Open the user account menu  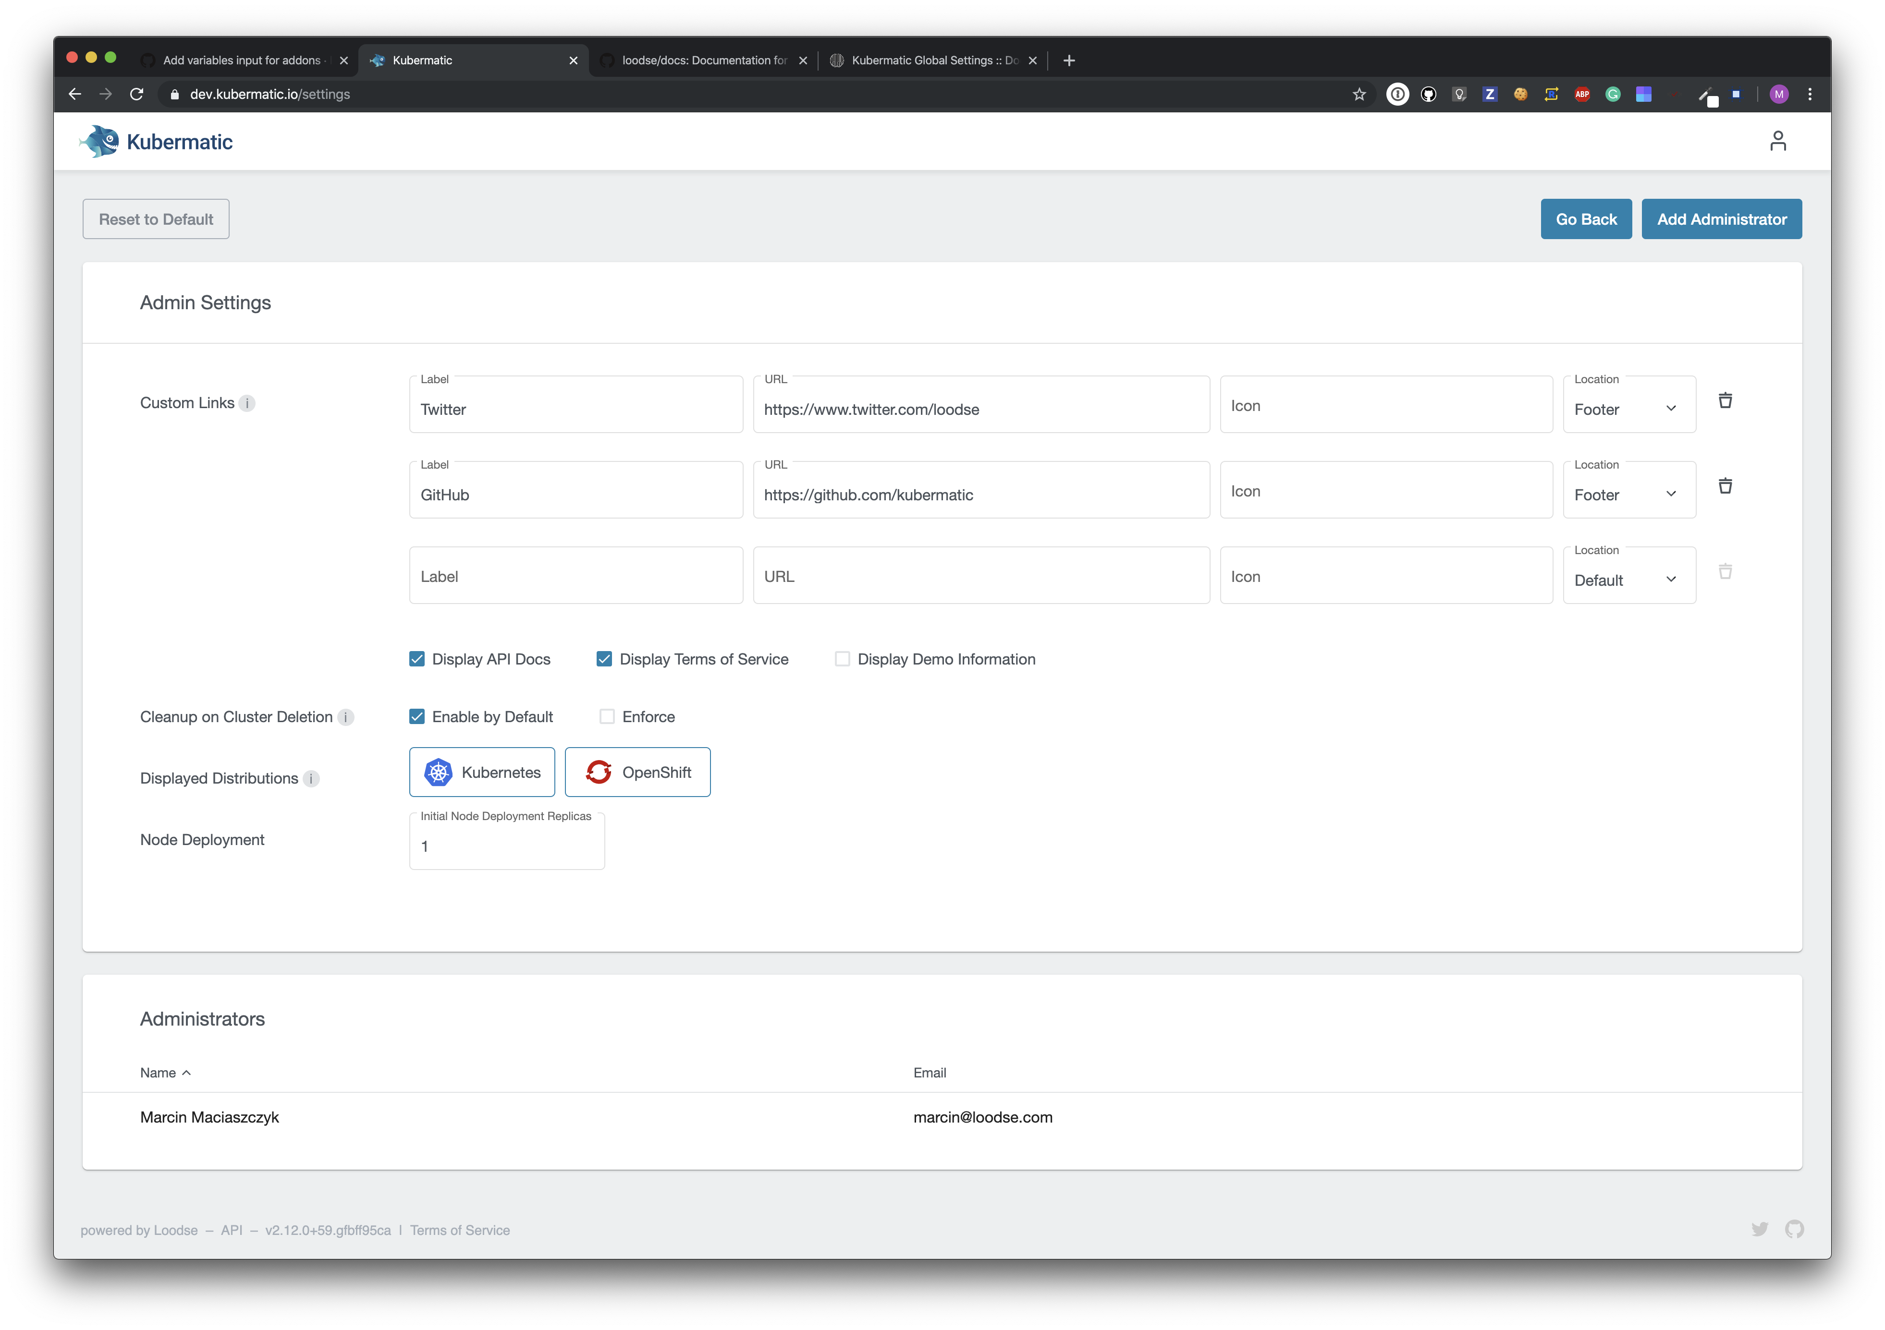[1778, 140]
